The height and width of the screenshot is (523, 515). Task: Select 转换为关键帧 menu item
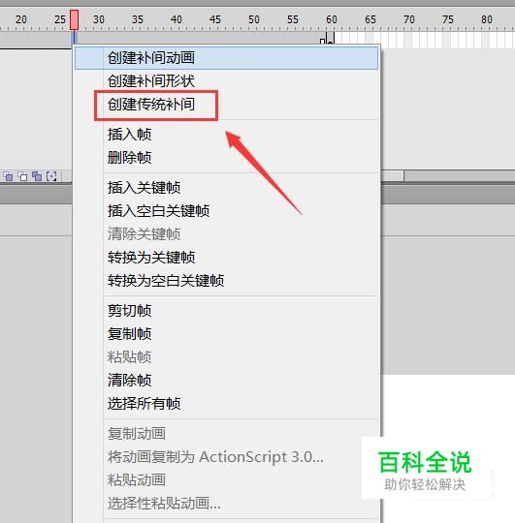[x=226, y=258]
